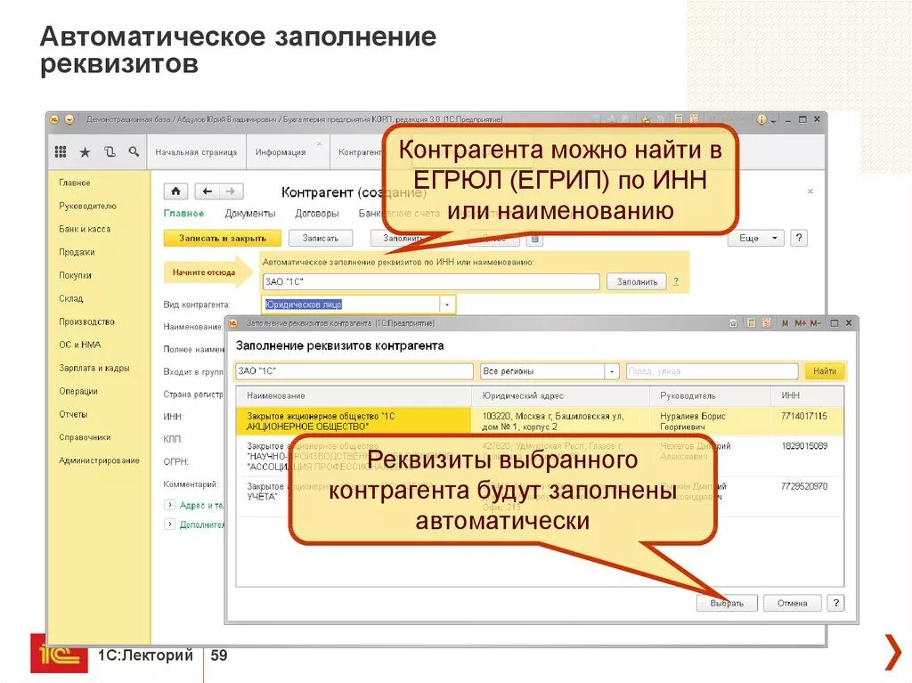Open the Контрагенты window tab
912x683 pixels.
[359, 152]
